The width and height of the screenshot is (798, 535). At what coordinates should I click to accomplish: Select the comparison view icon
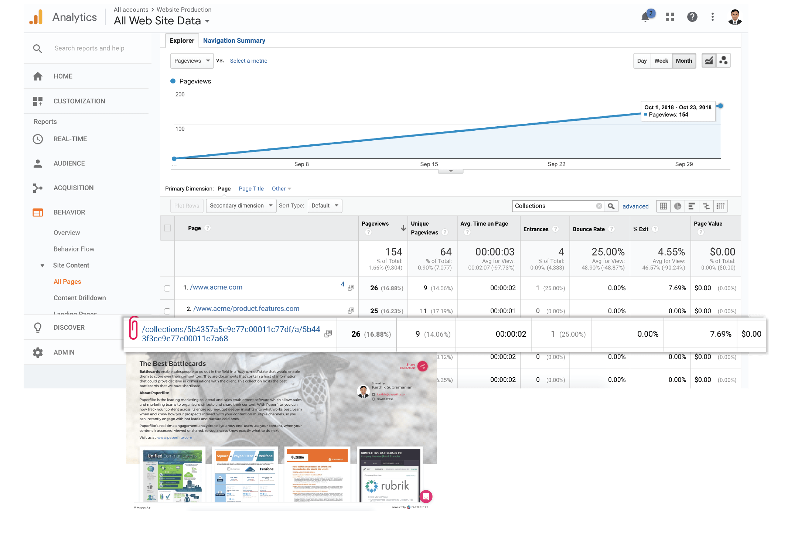point(706,206)
